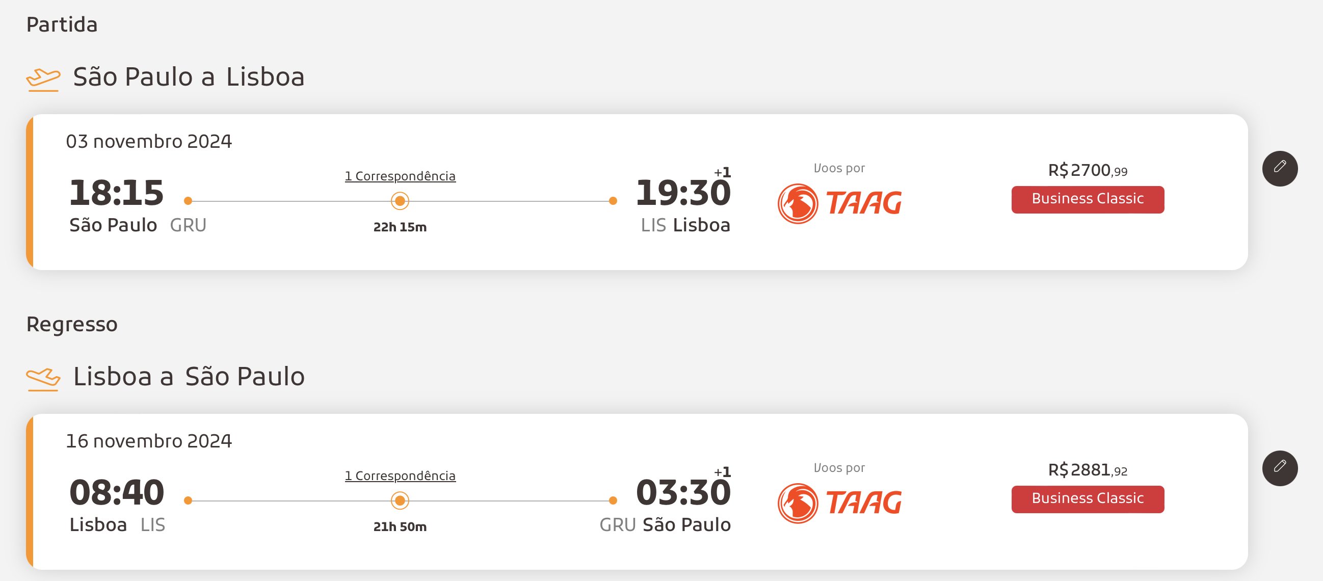Select Business Classic badge priced R$2881,92
This screenshot has width=1323, height=581.
click(x=1087, y=499)
